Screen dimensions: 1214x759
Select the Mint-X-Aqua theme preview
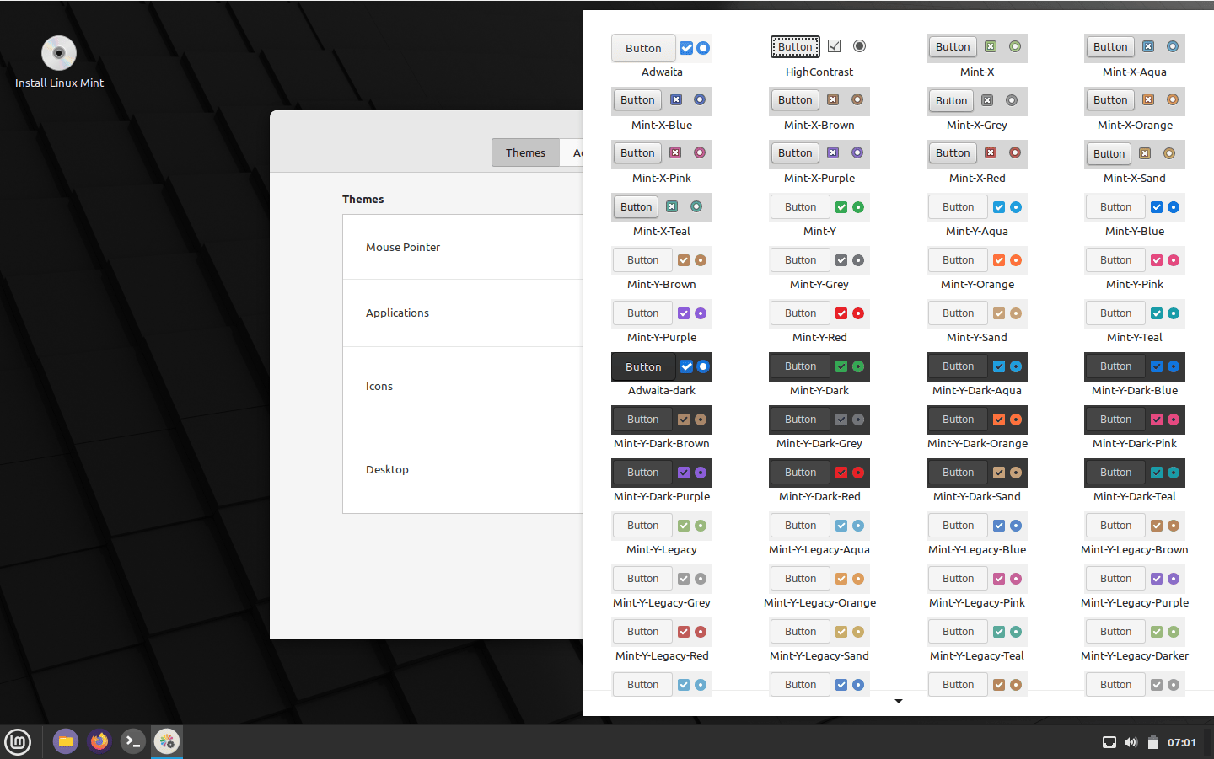pos(1135,56)
